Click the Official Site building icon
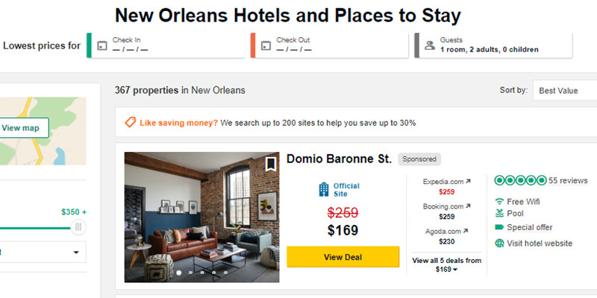597x298 pixels. pyautogui.click(x=324, y=189)
